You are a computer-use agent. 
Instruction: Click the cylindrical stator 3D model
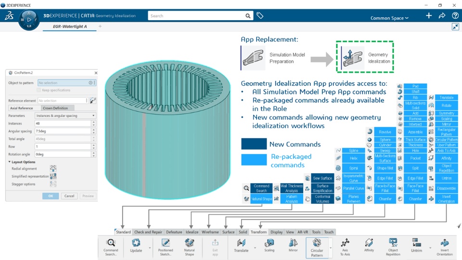coord(167,130)
